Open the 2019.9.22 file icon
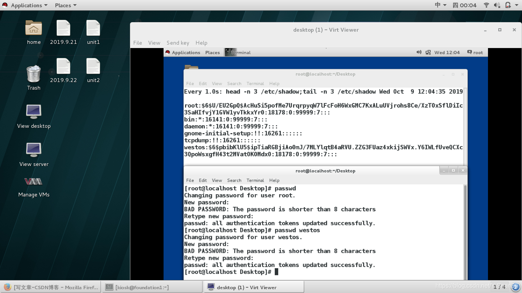This screenshot has height=293, width=522. [63, 67]
